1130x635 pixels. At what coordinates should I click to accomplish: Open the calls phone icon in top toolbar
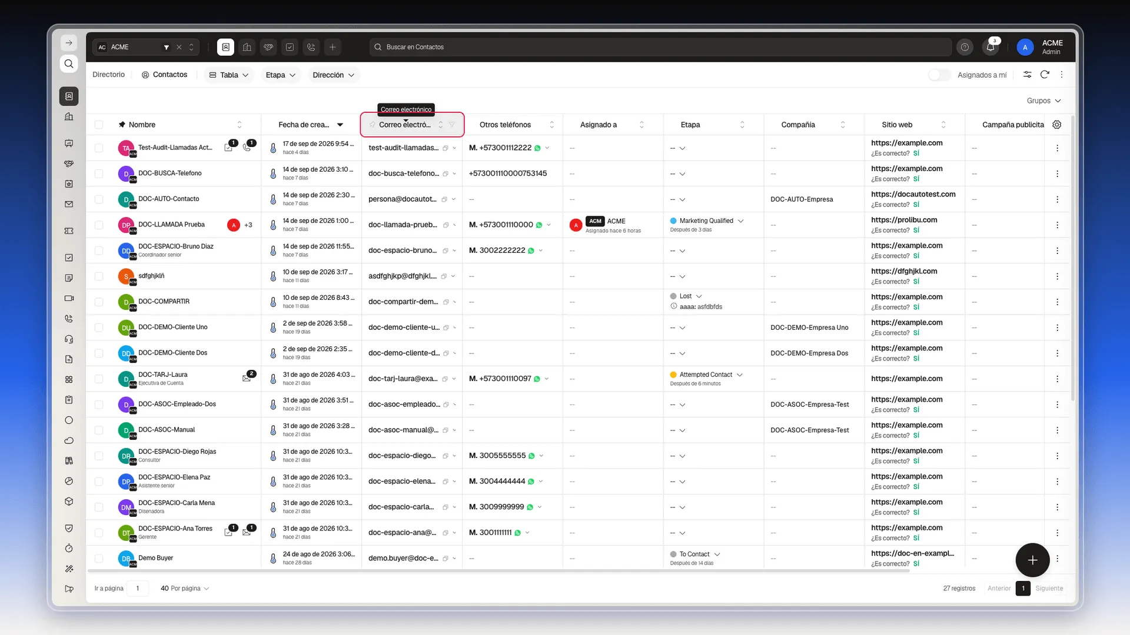pos(311,47)
